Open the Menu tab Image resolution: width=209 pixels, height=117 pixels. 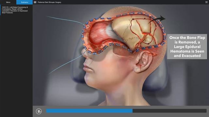[x=8, y=2]
